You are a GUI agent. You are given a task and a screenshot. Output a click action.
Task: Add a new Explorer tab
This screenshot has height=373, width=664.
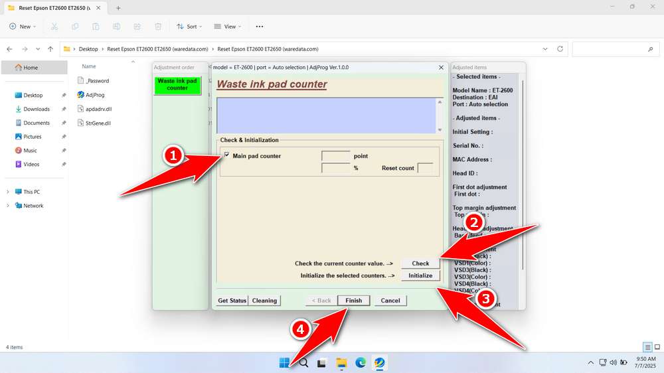(119, 8)
